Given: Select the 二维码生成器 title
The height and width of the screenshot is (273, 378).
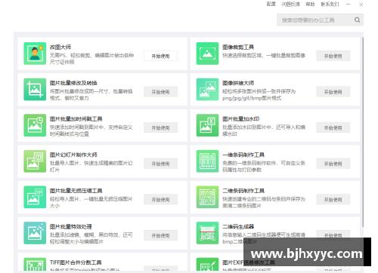Looking at the screenshot, I should pyautogui.click(x=238, y=226).
